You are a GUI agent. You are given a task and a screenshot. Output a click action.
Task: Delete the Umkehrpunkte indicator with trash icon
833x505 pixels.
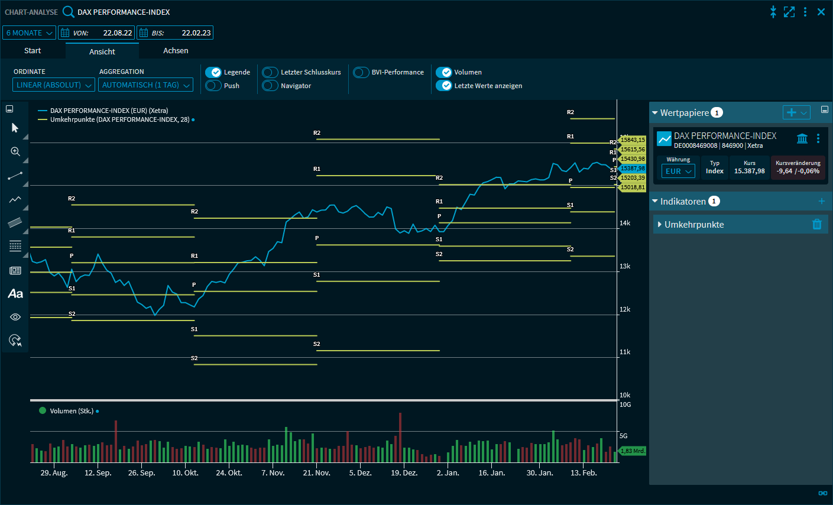tap(817, 224)
